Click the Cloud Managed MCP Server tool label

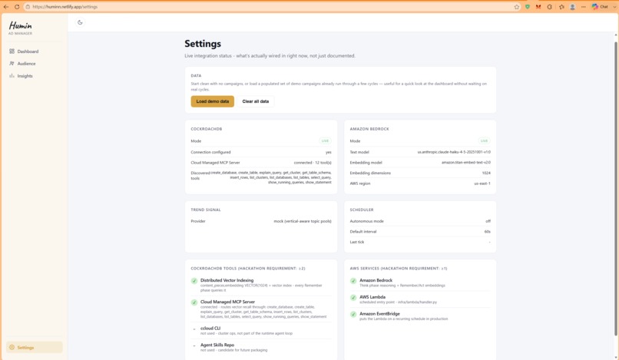pyautogui.click(x=227, y=302)
